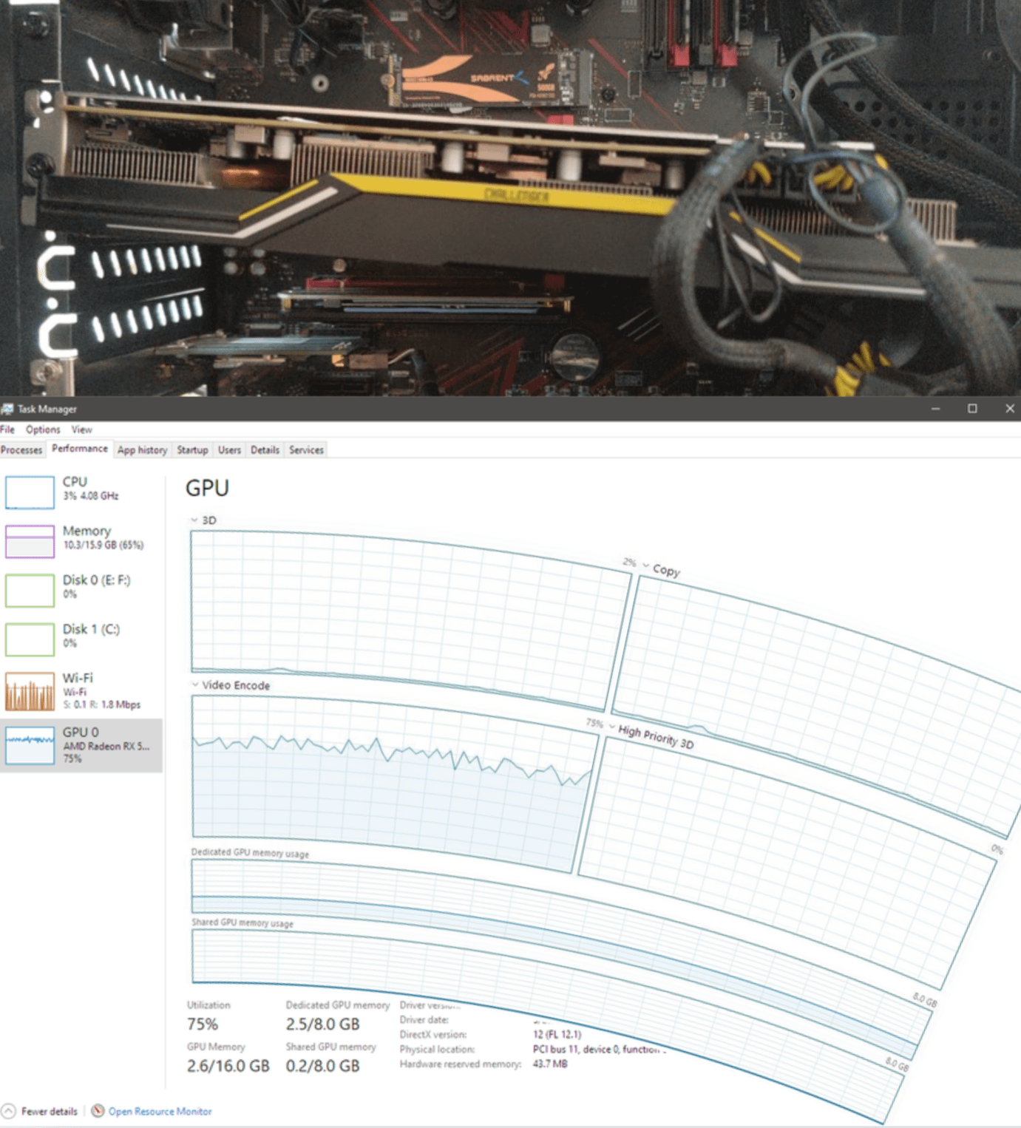Click the Driver date label
This screenshot has width=1021, height=1128.
point(424,1020)
